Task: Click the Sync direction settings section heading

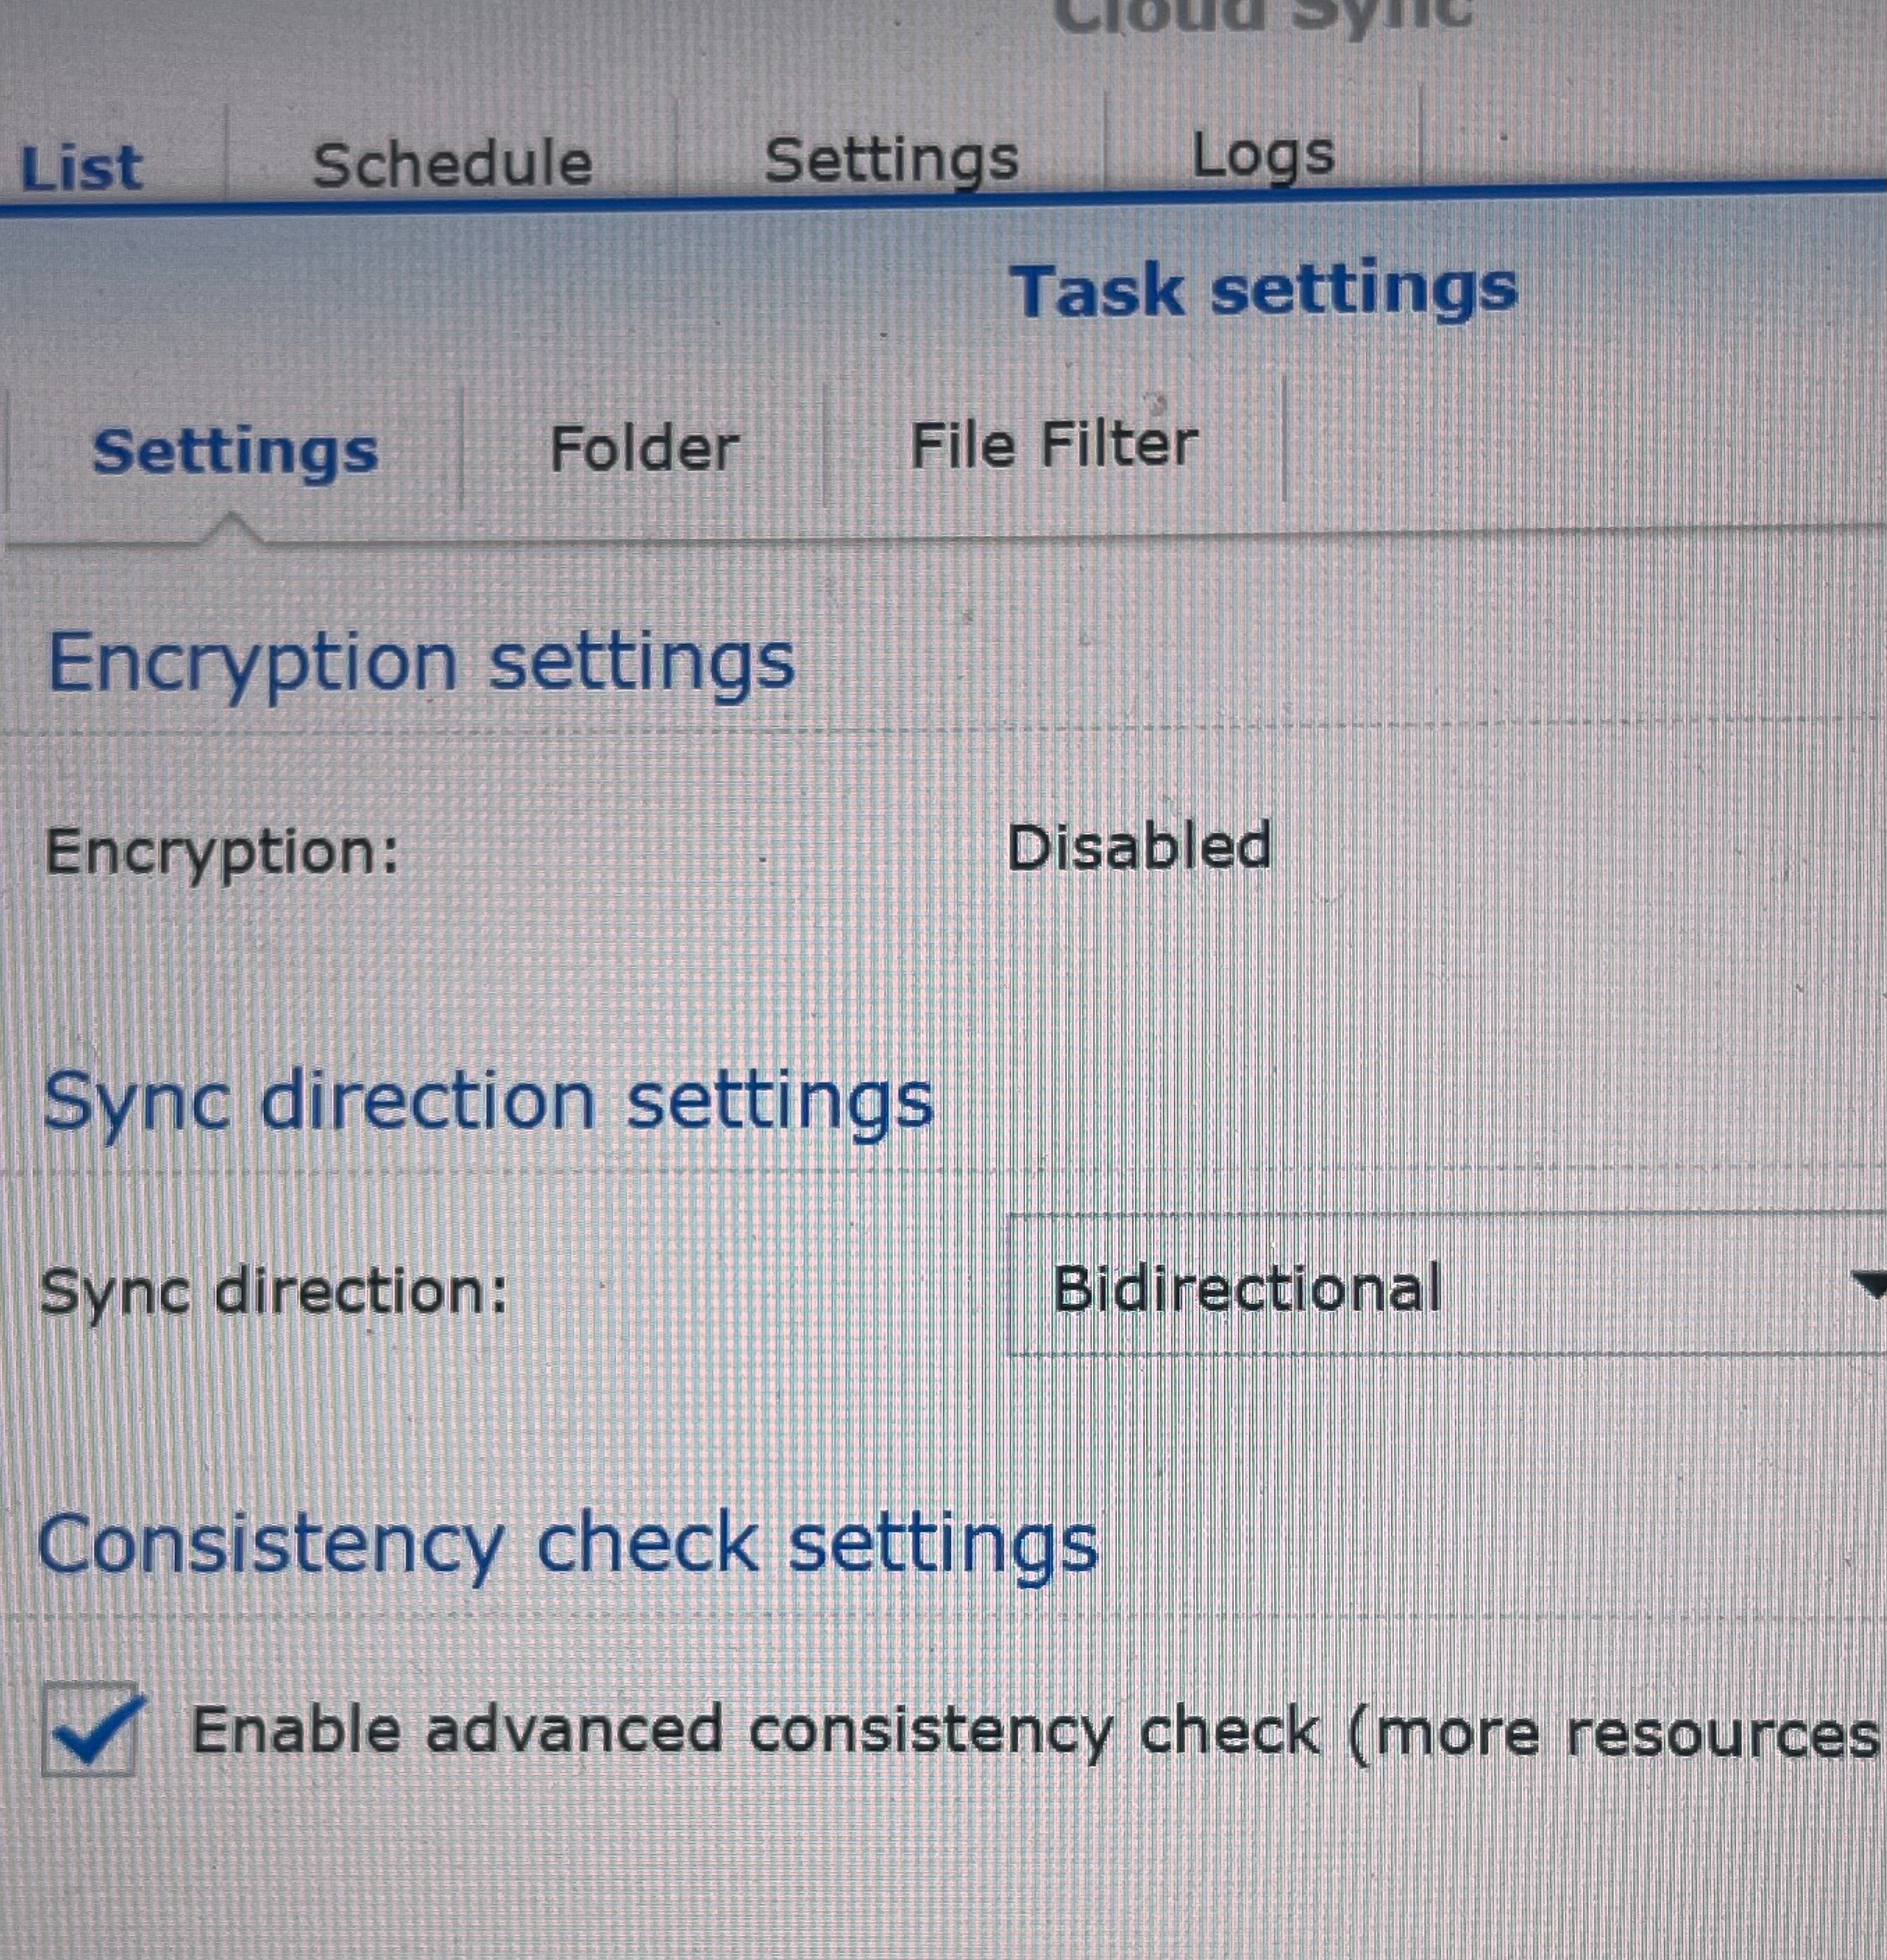Action: coord(487,1101)
